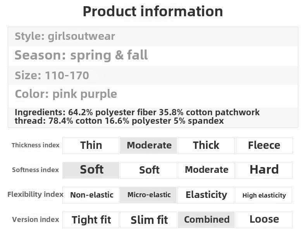This screenshot has width=306, height=237.
Task: Pick the "Non-elastic" flexibility option
Action: coord(91,195)
